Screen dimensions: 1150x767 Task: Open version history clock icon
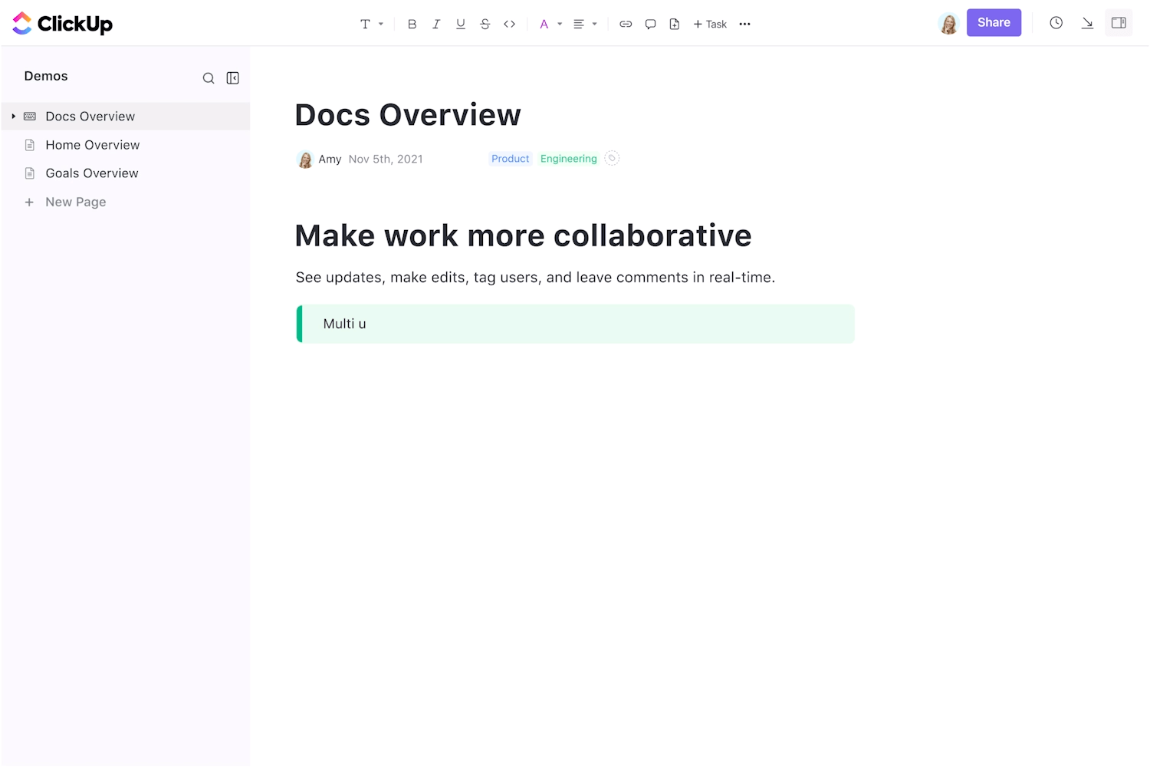1056,23
